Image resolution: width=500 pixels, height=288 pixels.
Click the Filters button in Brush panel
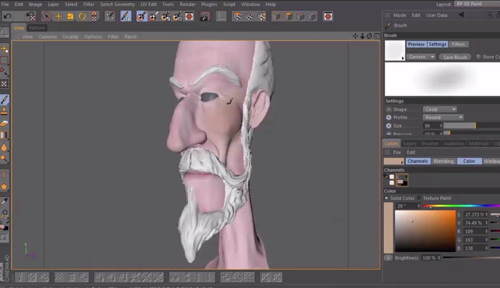coord(458,44)
